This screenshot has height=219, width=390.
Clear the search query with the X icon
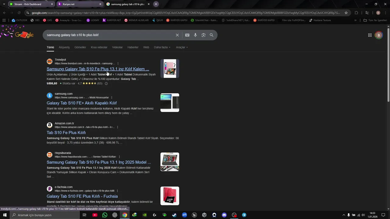tap(177, 35)
